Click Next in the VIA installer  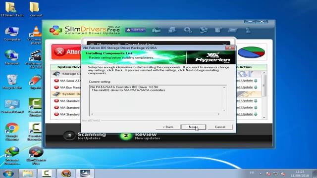[194, 127]
